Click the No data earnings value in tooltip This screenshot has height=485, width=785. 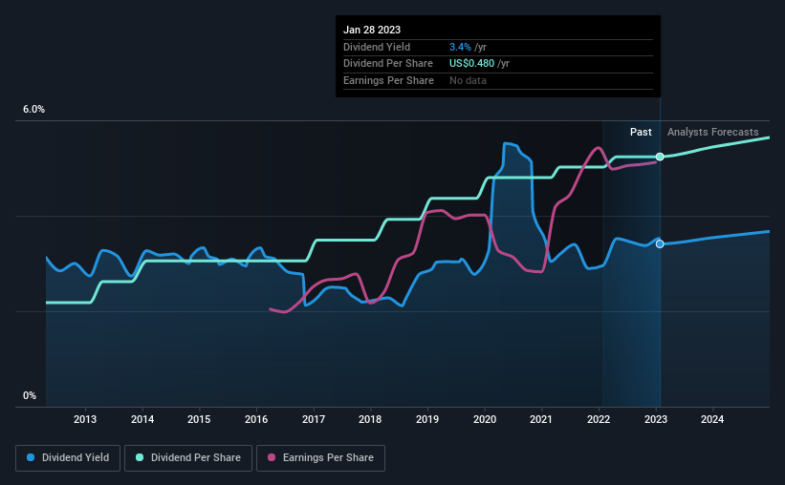click(x=468, y=80)
